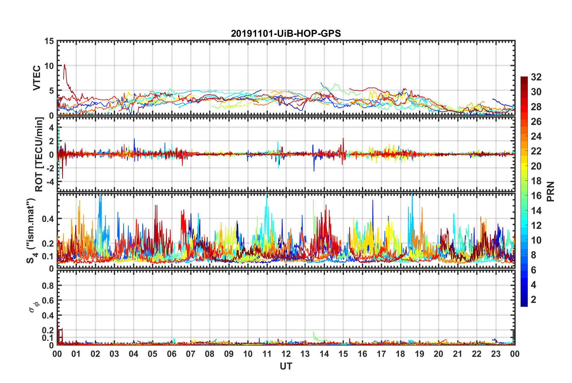Viewport: 572px width, 383px height.
Task: Click the plot title 20191101-UiB-HOP-GPS
Action: click(286, 33)
